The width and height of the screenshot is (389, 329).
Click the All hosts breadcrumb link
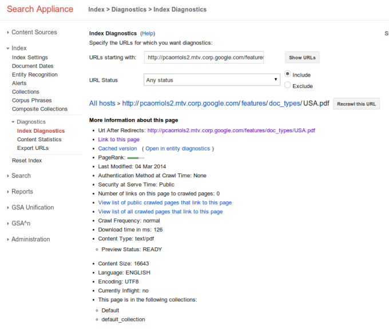coord(102,104)
